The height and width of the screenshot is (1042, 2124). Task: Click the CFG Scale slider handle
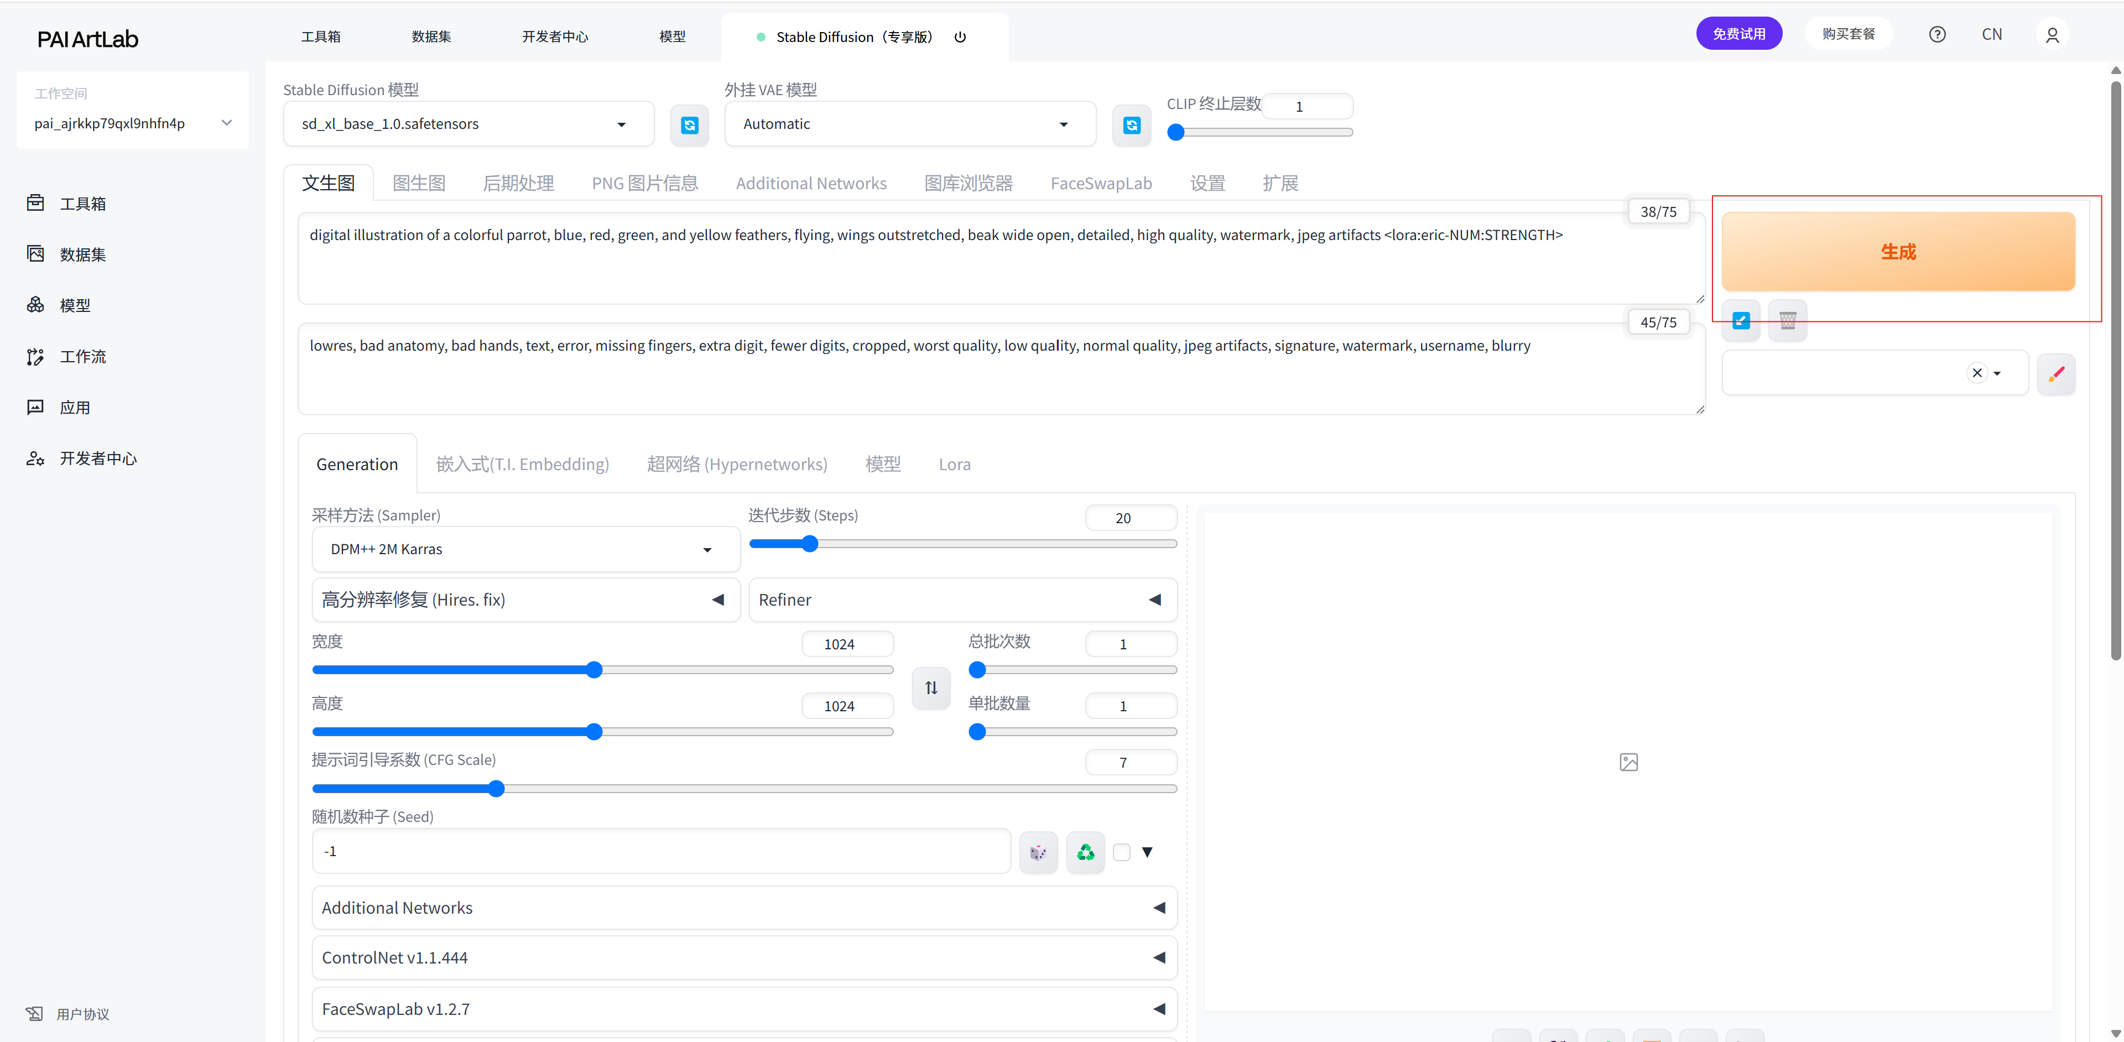(496, 789)
